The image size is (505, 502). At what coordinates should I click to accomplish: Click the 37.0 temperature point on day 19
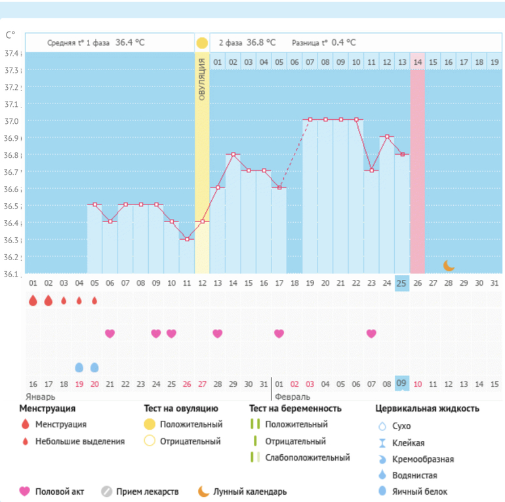[x=310, y=119]
